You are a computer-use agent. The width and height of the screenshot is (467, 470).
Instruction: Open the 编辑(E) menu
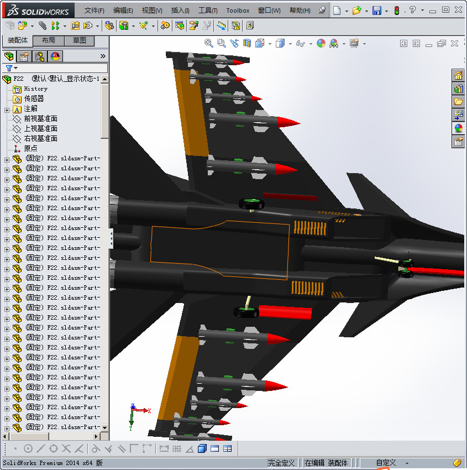[x=123, y=11]
